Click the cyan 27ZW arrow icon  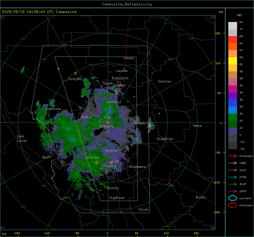tap(233, 177)
